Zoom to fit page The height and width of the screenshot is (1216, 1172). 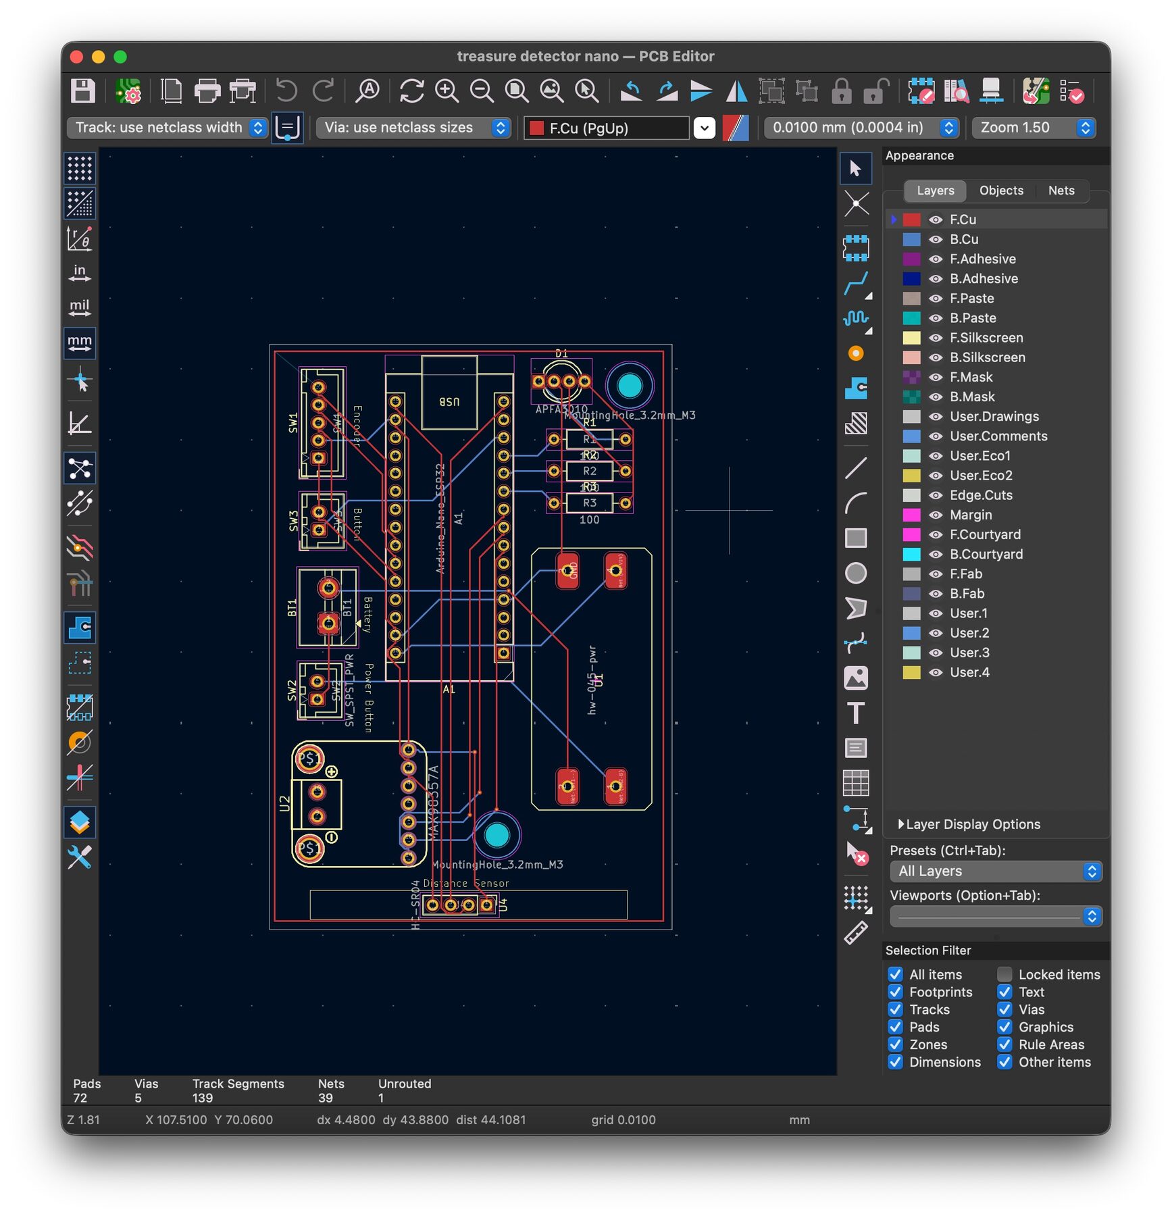[517, 91]
